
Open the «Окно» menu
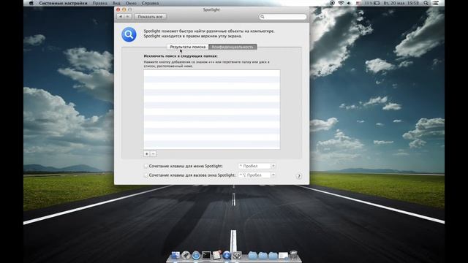131,3
